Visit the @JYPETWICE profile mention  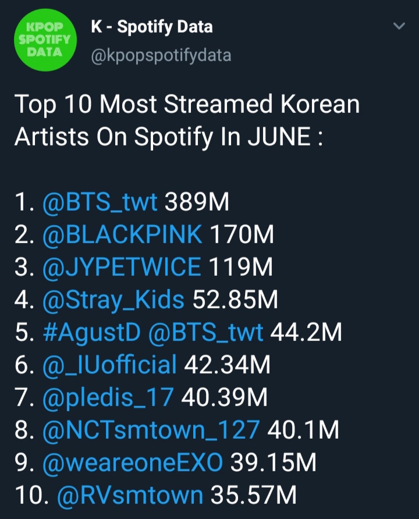pos(122,268)
